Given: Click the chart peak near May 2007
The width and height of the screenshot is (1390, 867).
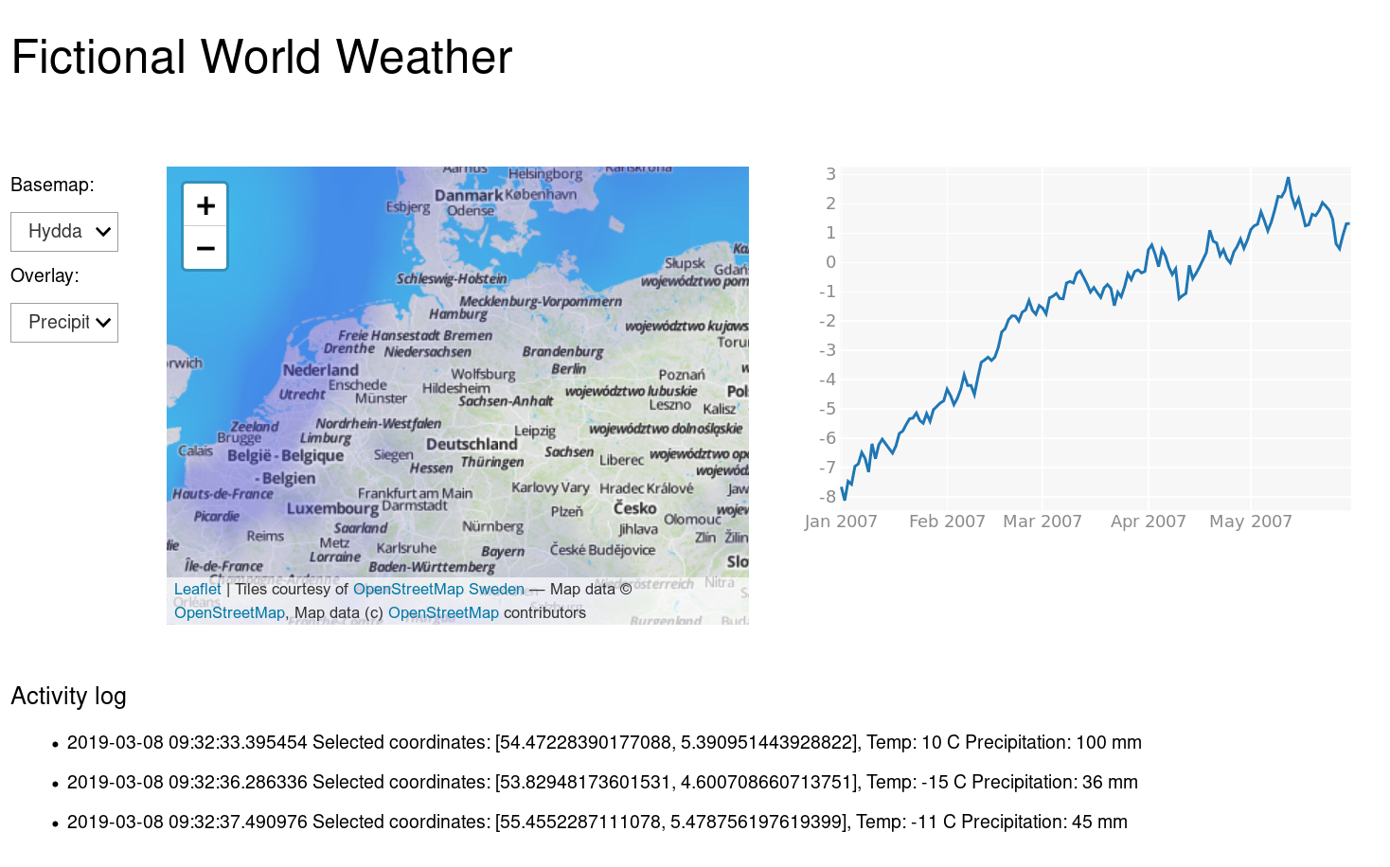Looking at the screenshot, I should point(1288,178).
